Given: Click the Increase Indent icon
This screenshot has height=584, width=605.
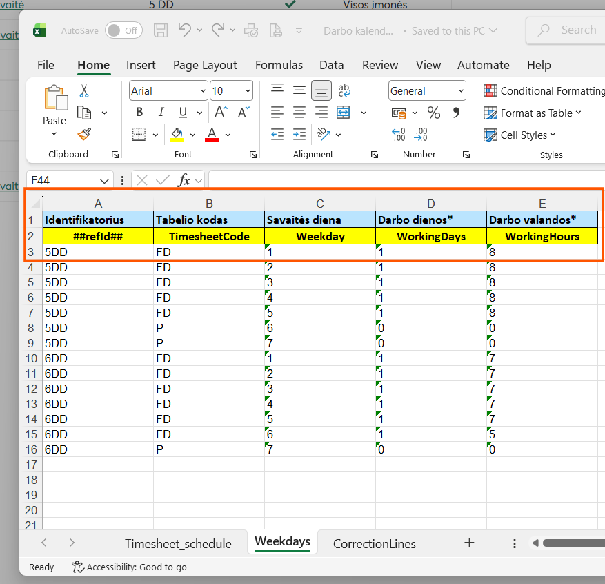Looking at the screenshot, I should (299, 135).
